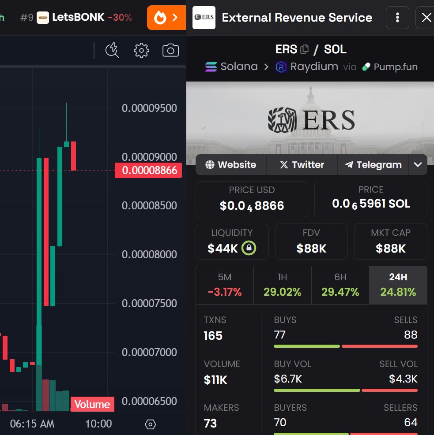Select the 5M timeframe tab
Screen dimensions: 434x435
click(x=225, y=285)
